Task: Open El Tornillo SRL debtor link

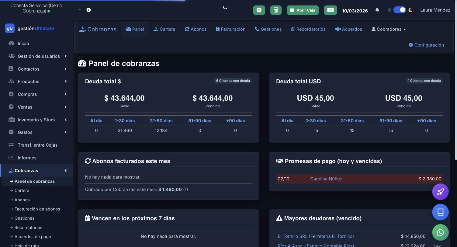Action: point(316,236)
